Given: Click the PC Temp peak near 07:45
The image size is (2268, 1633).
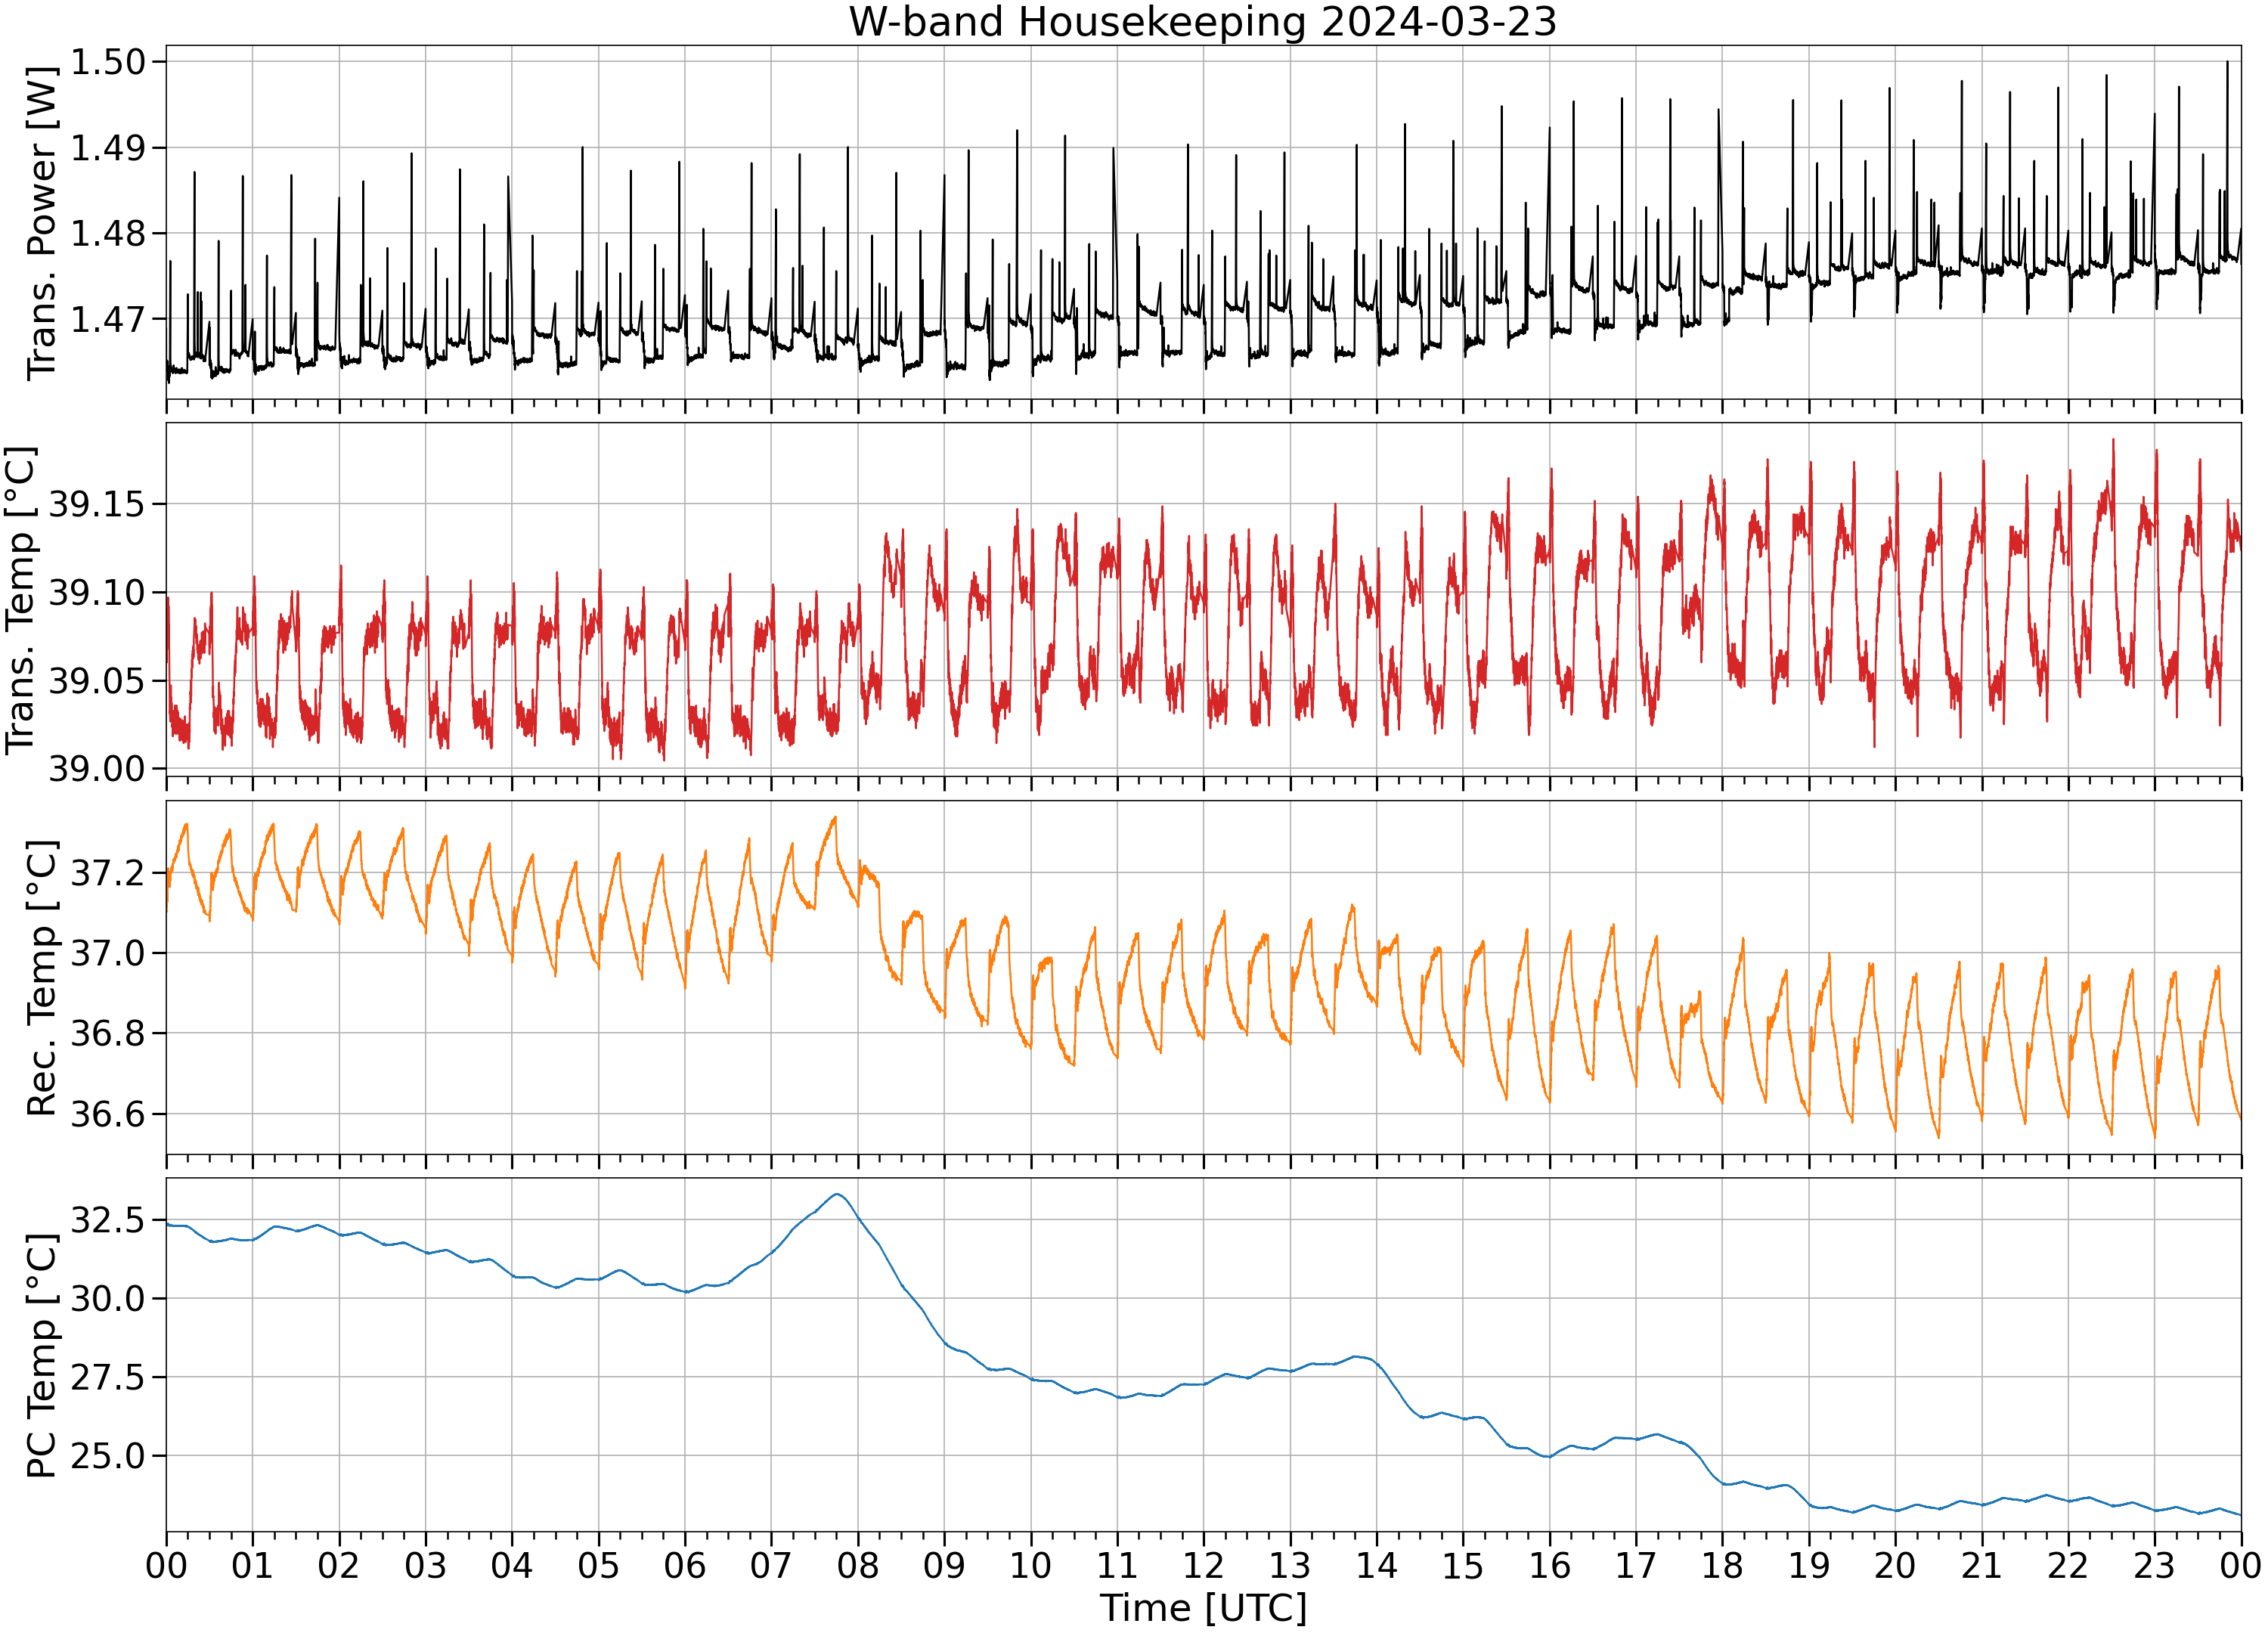Looking at the screenshot, I should (x=837, y=1194).
